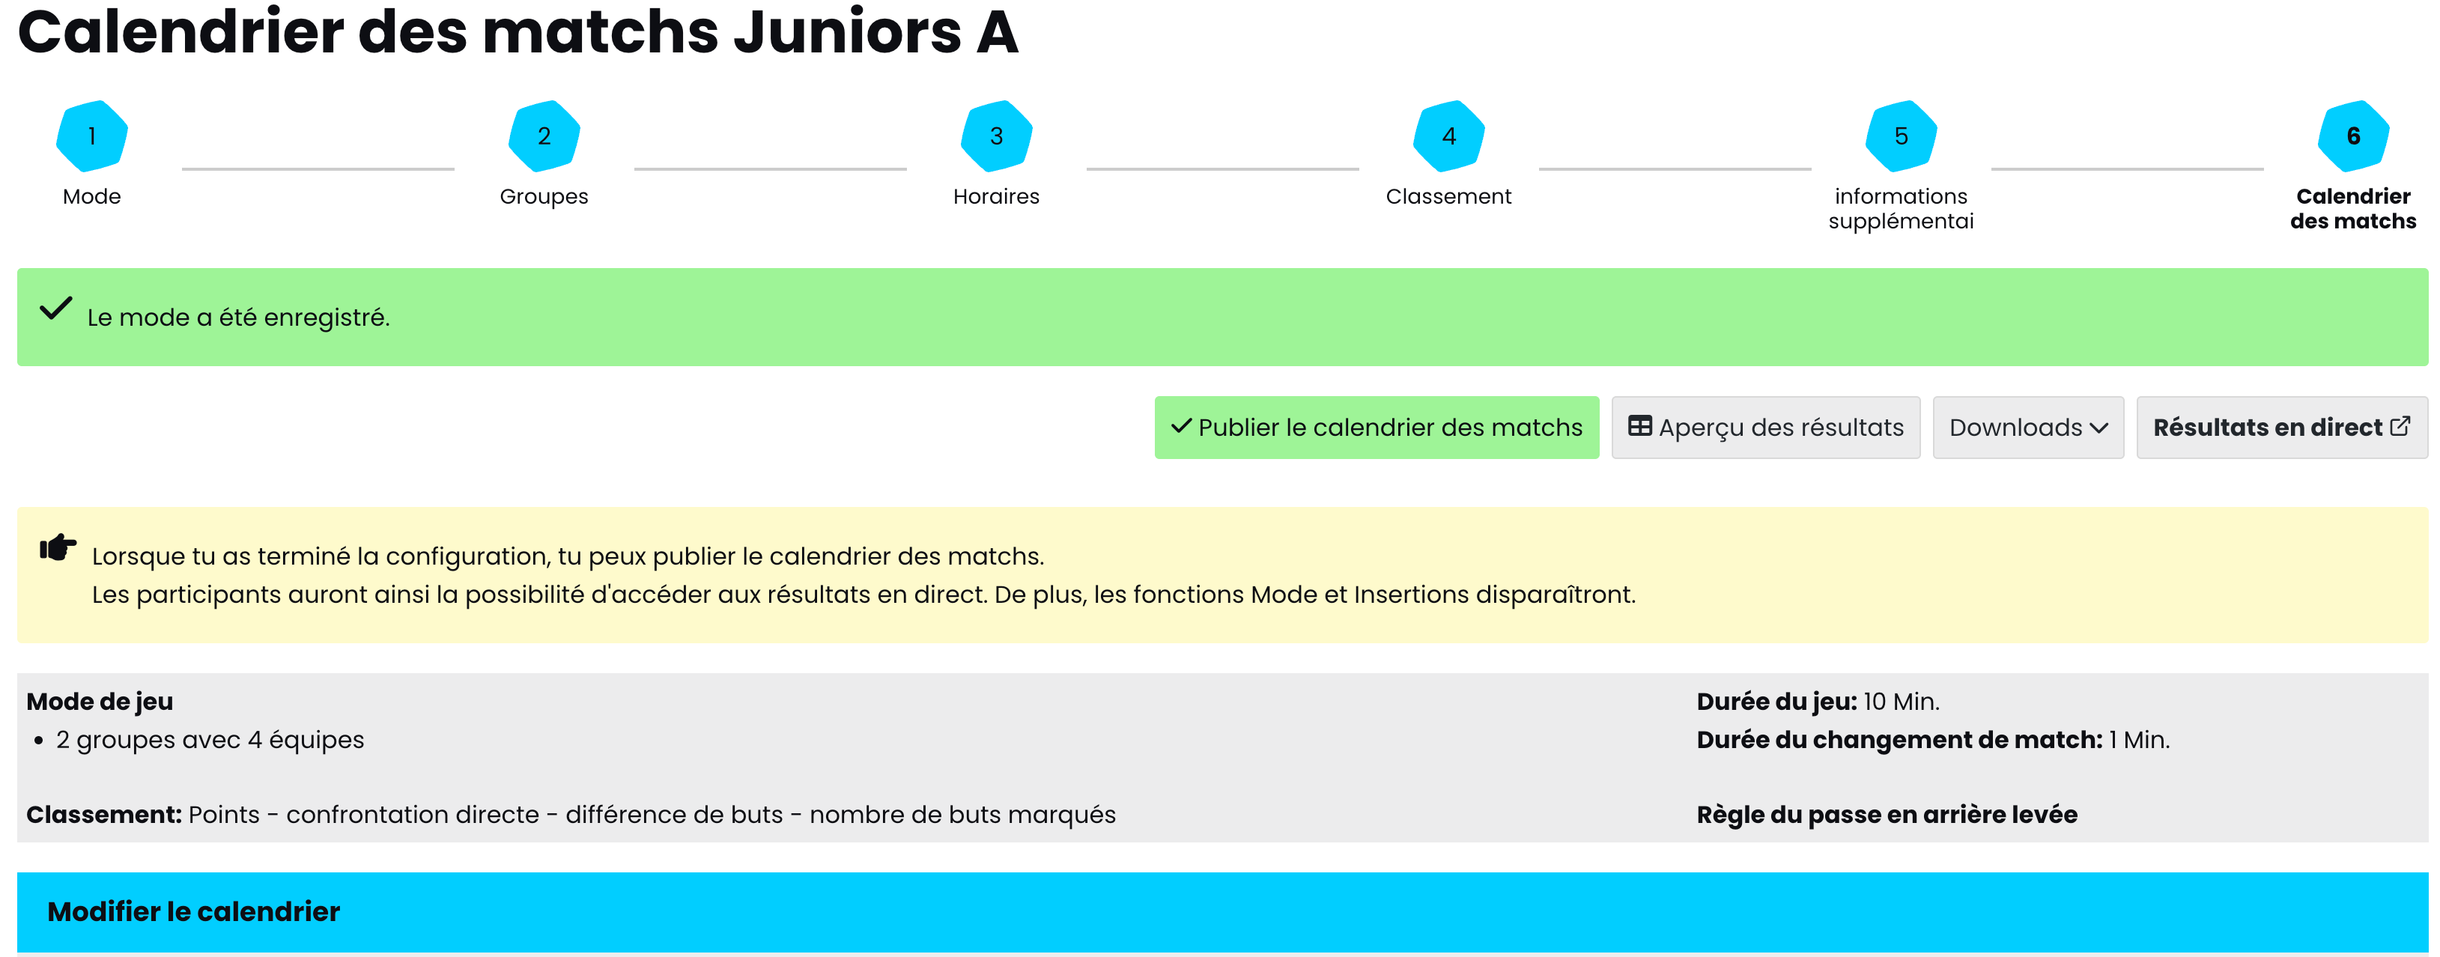Publish the match calendar
Viewport: 2440px width, 957px height.
point(1377,428)
